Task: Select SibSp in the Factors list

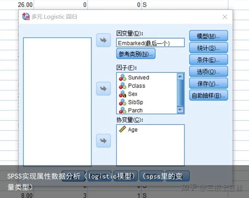Action: [x=135, y=102]
